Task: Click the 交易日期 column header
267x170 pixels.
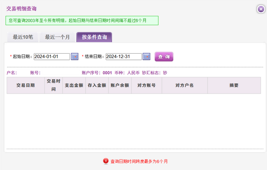Action: tap(26, 85)
